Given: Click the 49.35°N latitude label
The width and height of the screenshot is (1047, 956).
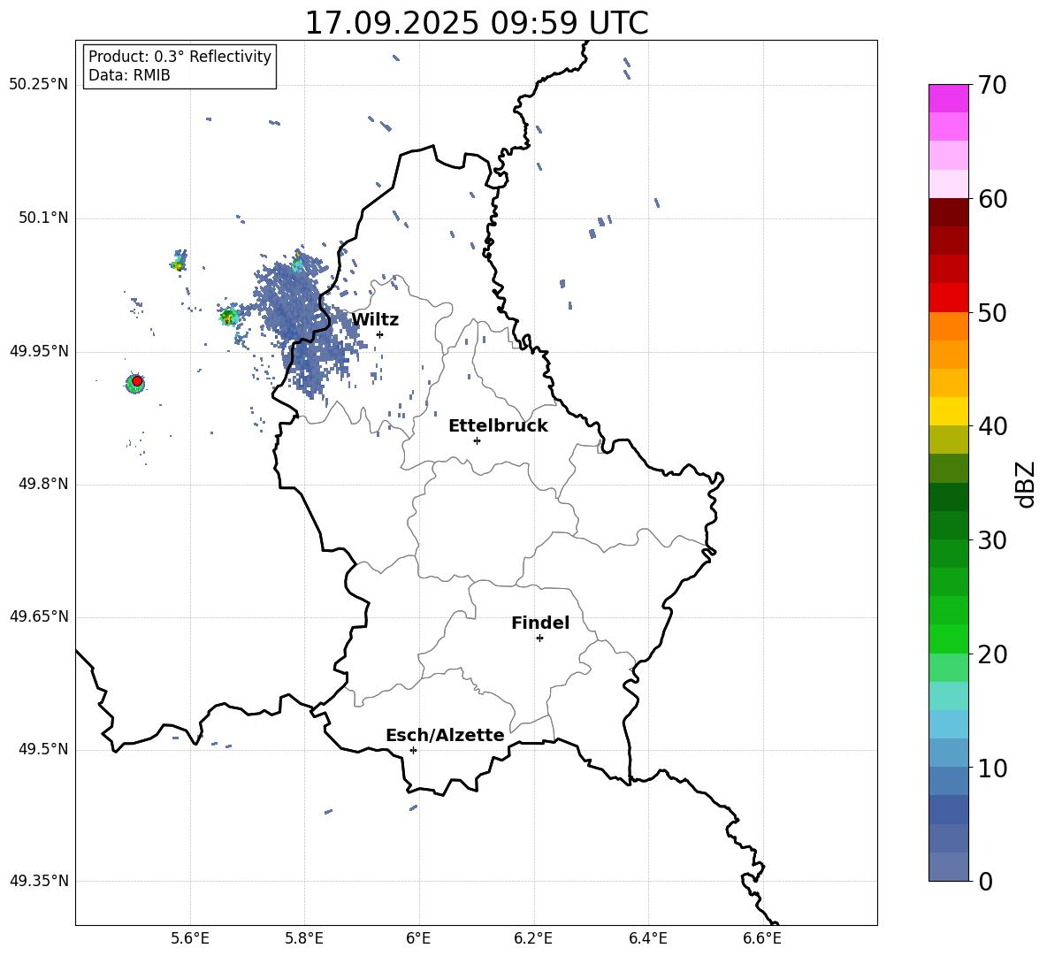Looking at the screenshot, I should [x=38, y=881].
